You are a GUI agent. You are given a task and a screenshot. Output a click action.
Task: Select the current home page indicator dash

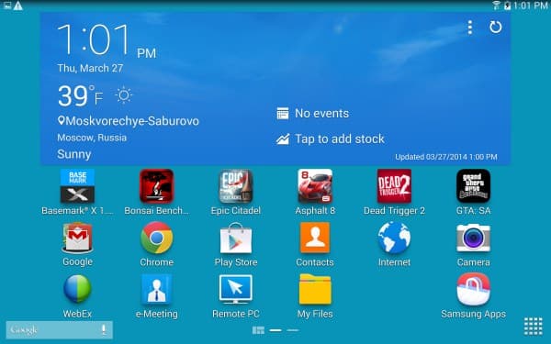[x=275, y=330]
